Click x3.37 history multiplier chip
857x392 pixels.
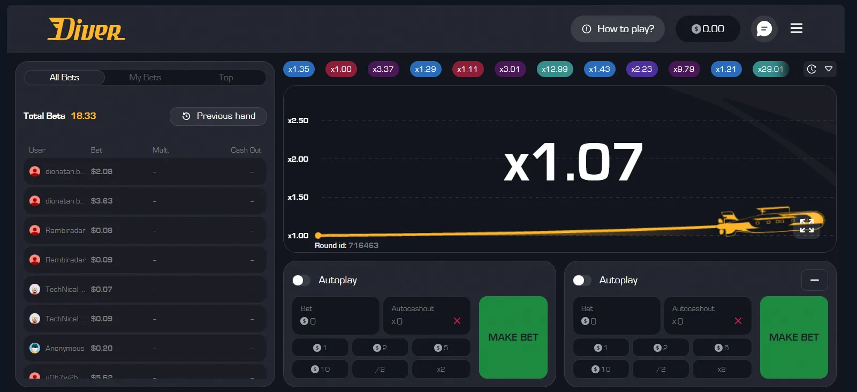(383, 69)
